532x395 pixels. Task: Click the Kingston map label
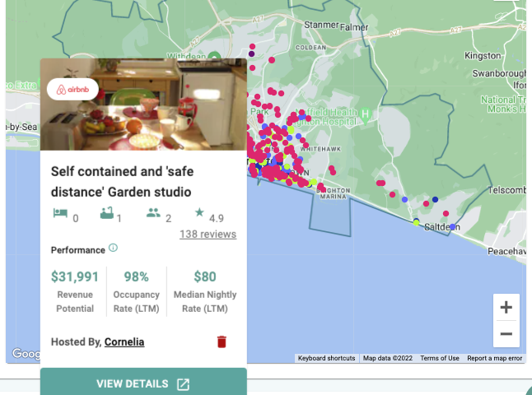(x=483, y=56)
